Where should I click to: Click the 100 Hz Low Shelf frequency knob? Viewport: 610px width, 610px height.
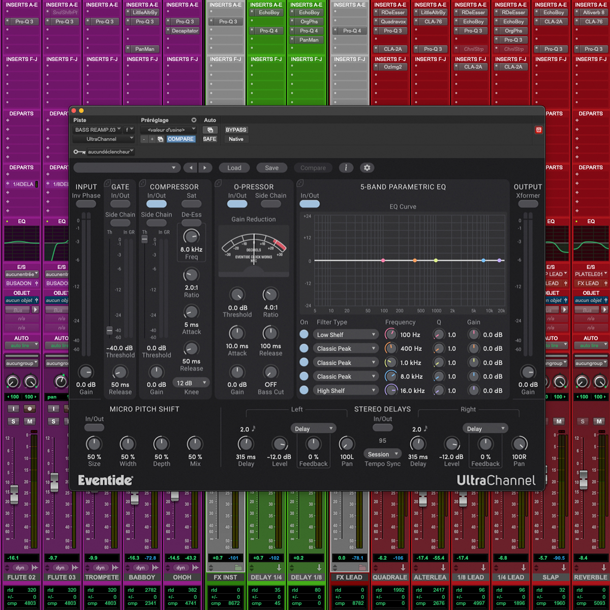(390, 334)
